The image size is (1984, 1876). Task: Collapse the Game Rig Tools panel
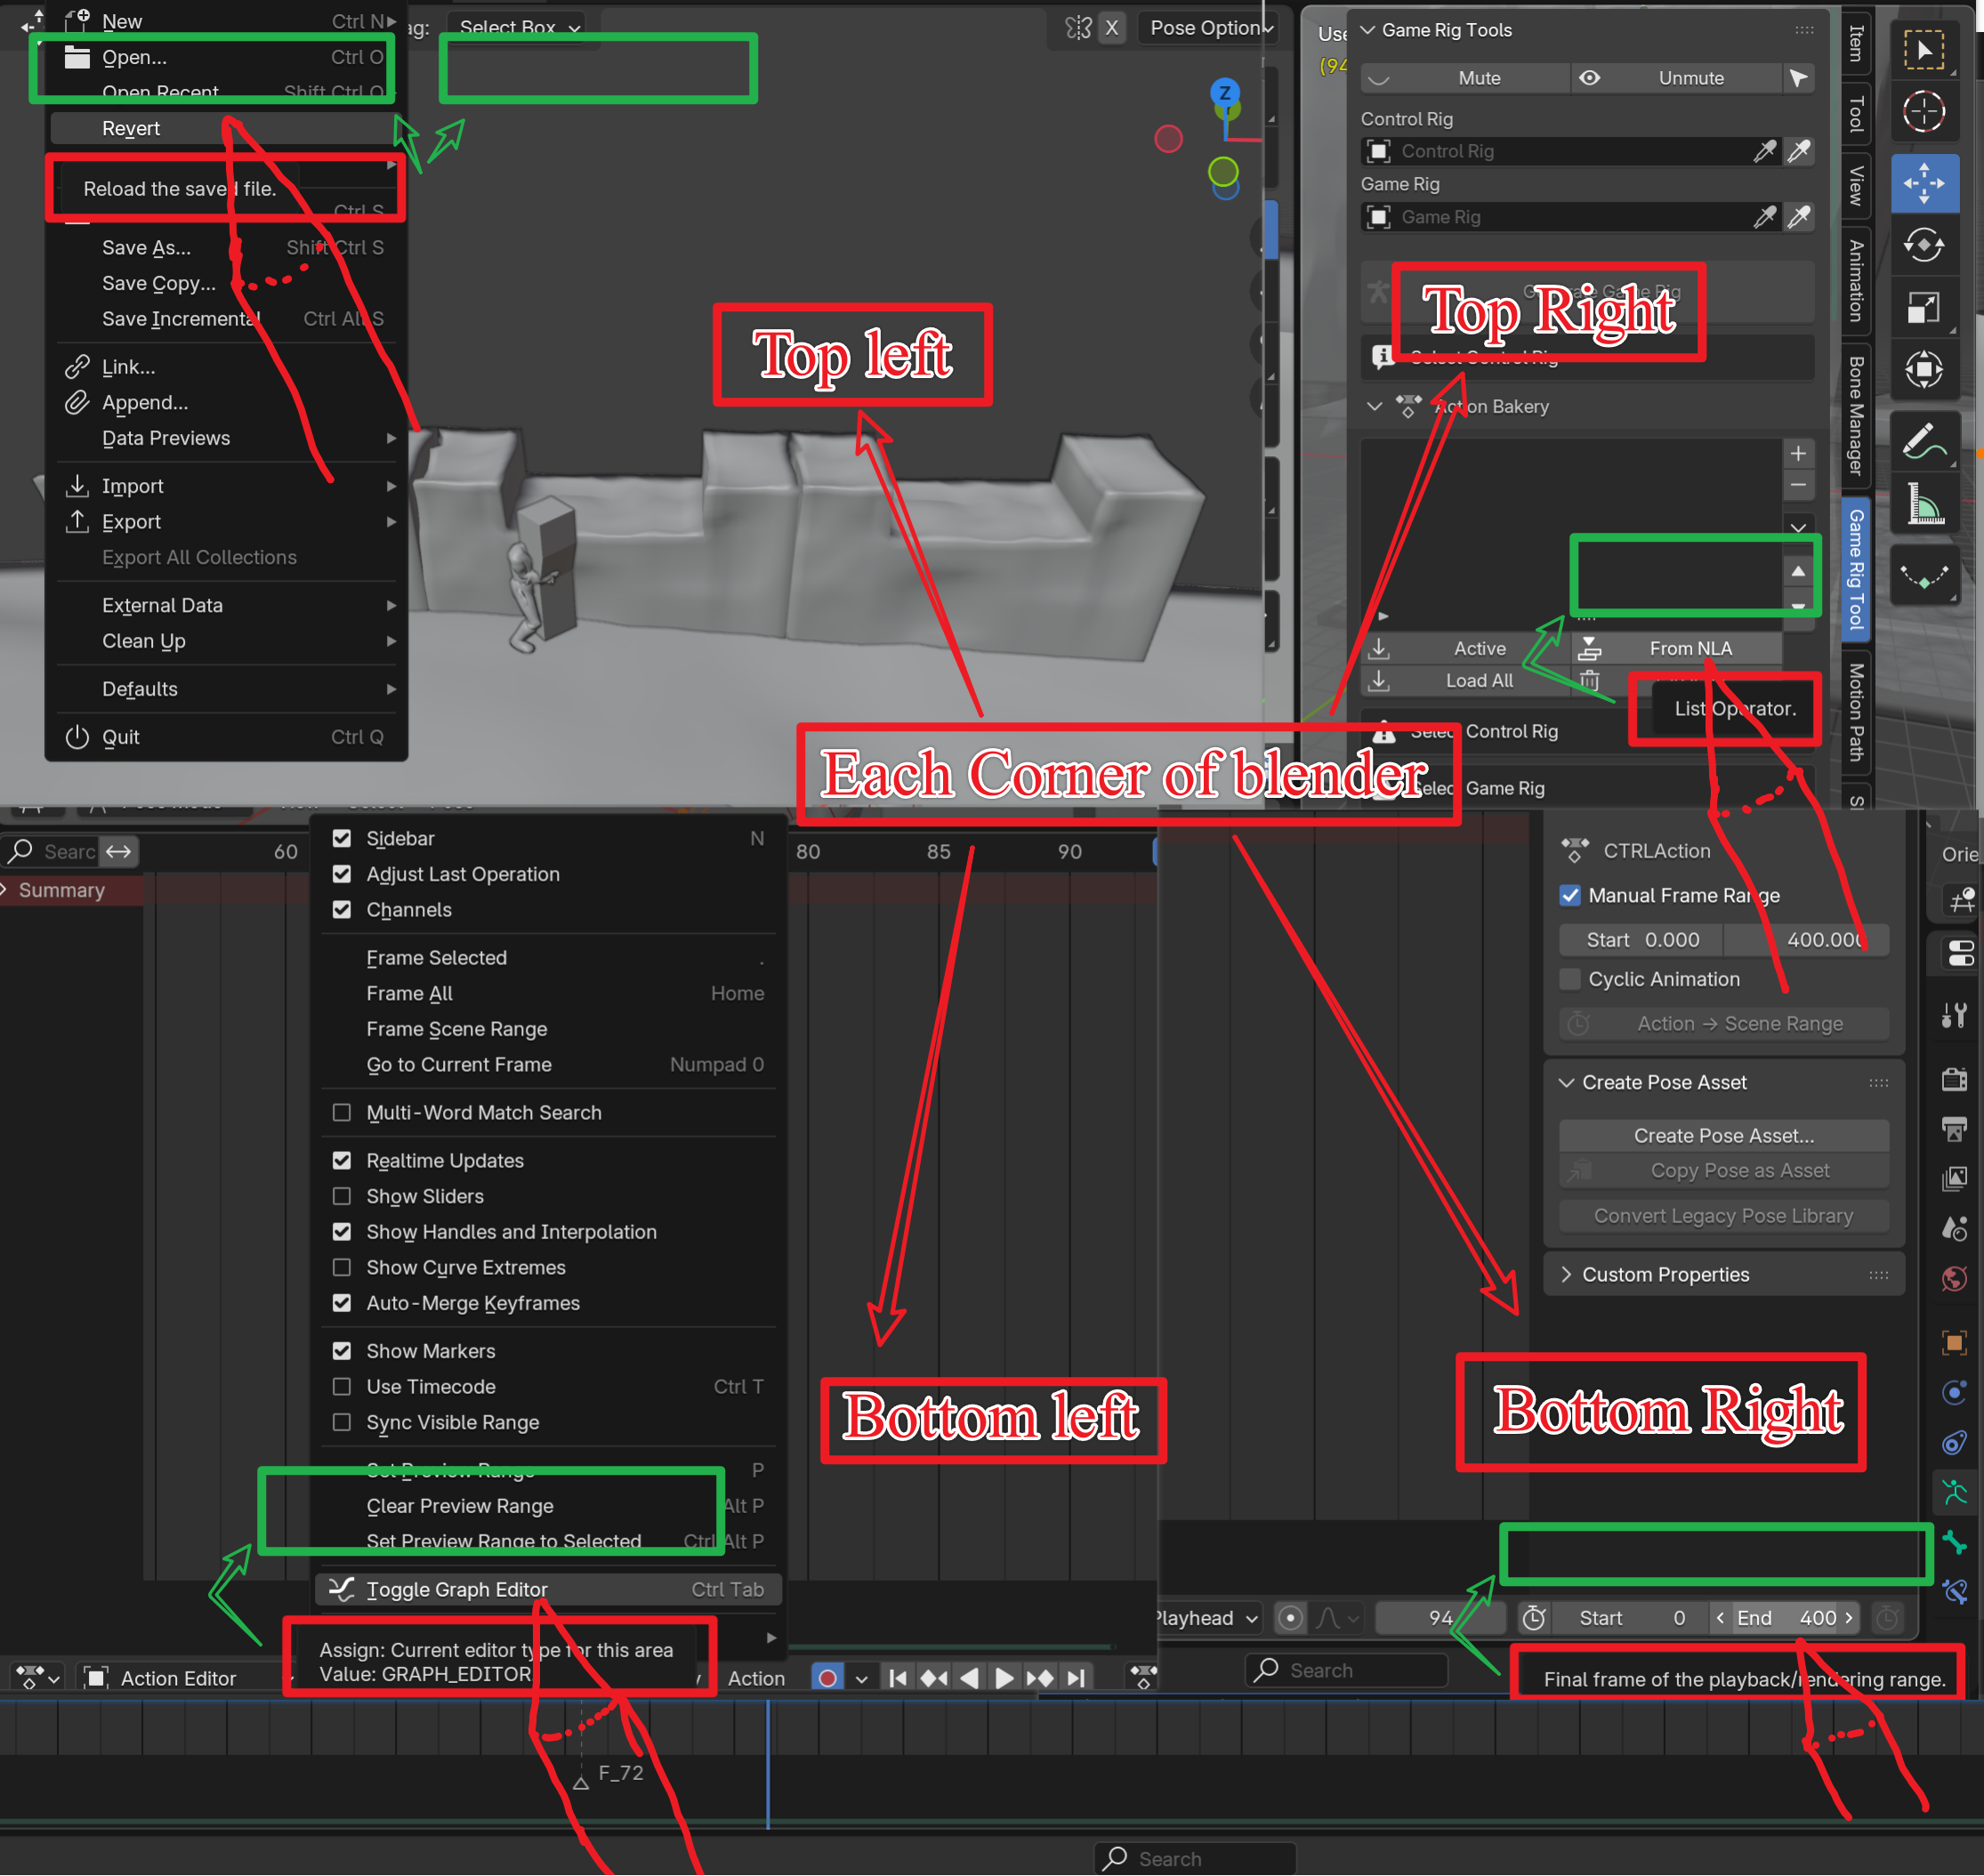click(1368, 30)
